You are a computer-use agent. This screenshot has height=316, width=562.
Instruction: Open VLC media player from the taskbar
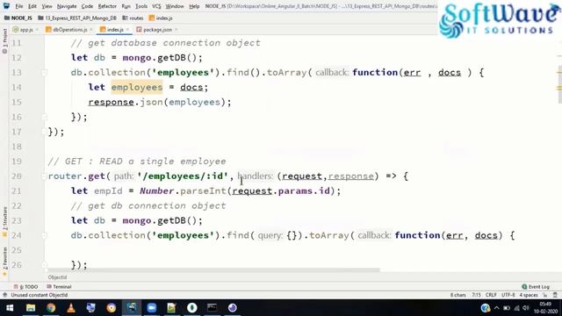(71, 308)
